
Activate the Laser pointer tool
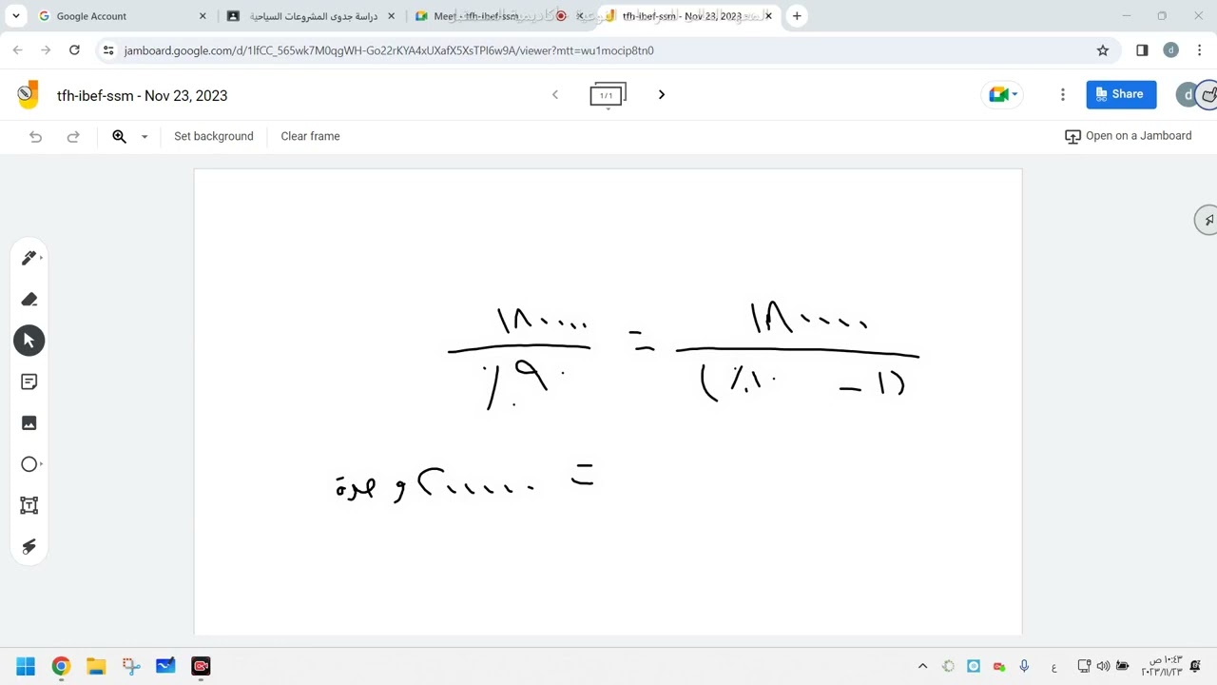click(29, 547)
